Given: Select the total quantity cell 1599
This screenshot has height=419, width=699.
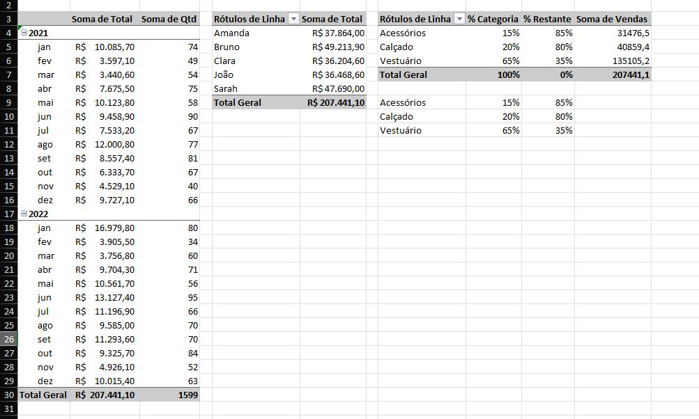Looking at the screenshot, I should (188, 395).
